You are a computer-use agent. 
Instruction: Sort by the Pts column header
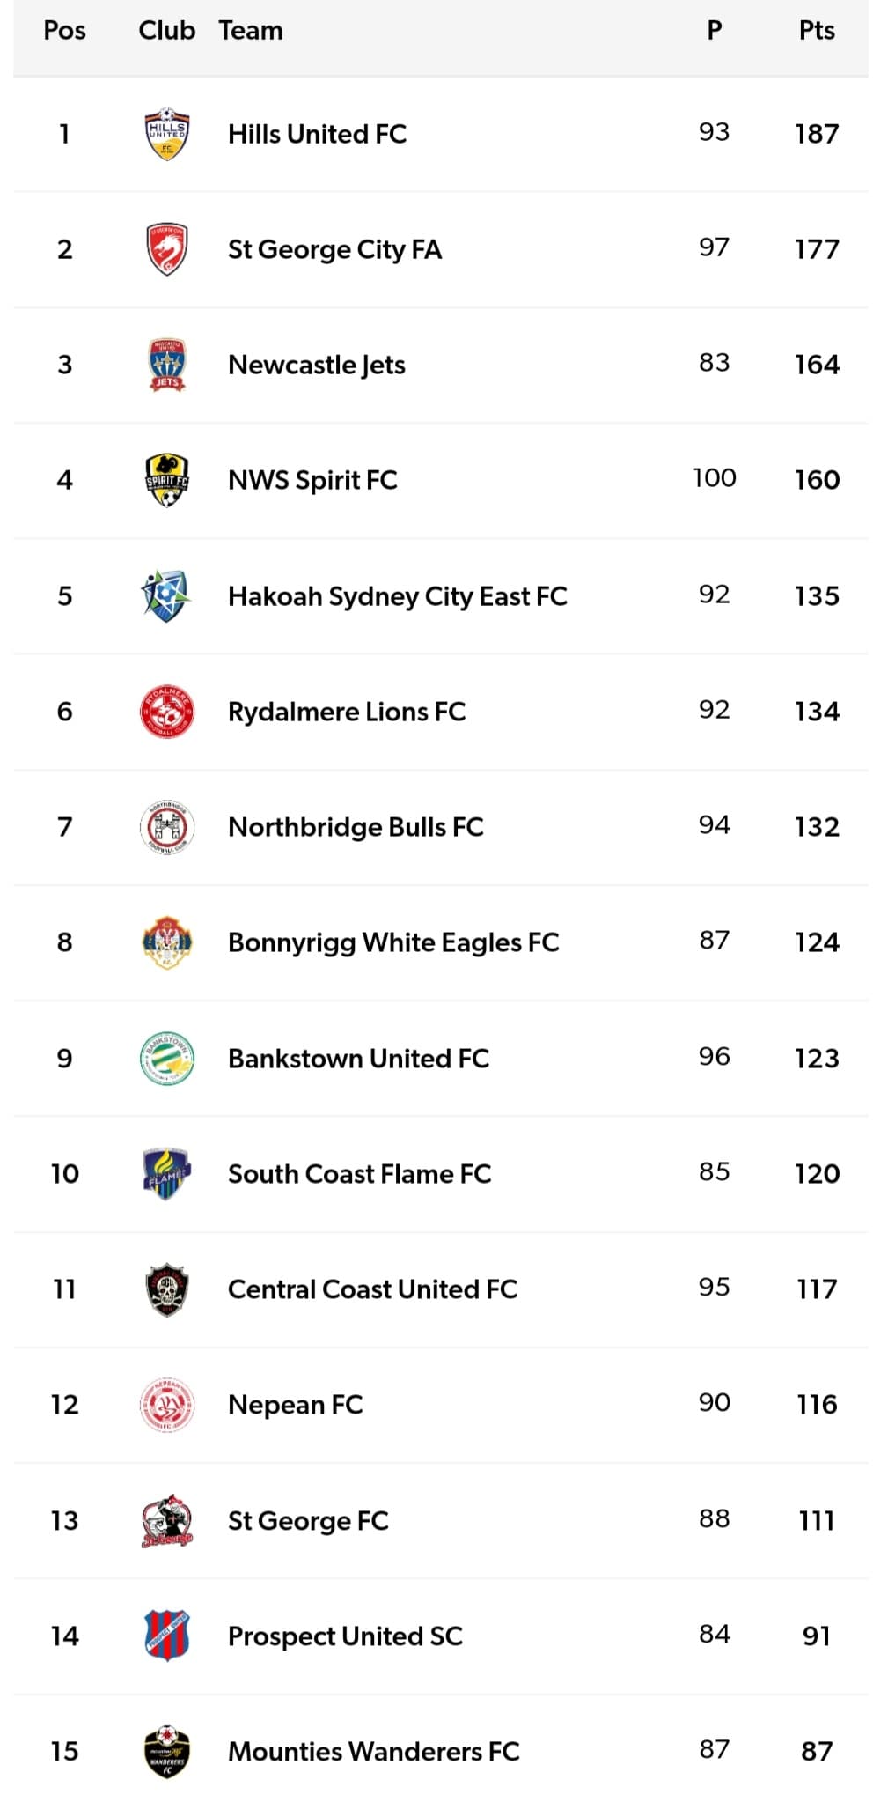[816, 31]
